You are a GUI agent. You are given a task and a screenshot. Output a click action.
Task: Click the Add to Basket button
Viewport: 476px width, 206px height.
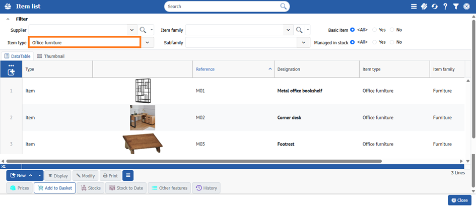[x=54, y=188]
